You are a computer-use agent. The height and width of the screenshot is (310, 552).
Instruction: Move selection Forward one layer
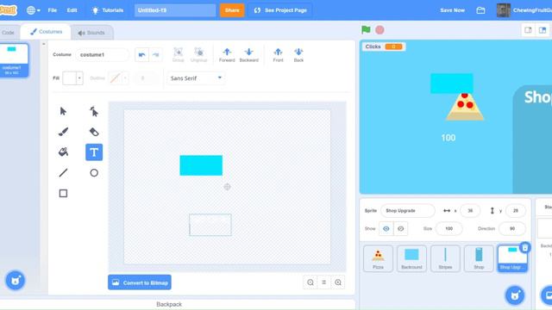[x=227, y=55]
